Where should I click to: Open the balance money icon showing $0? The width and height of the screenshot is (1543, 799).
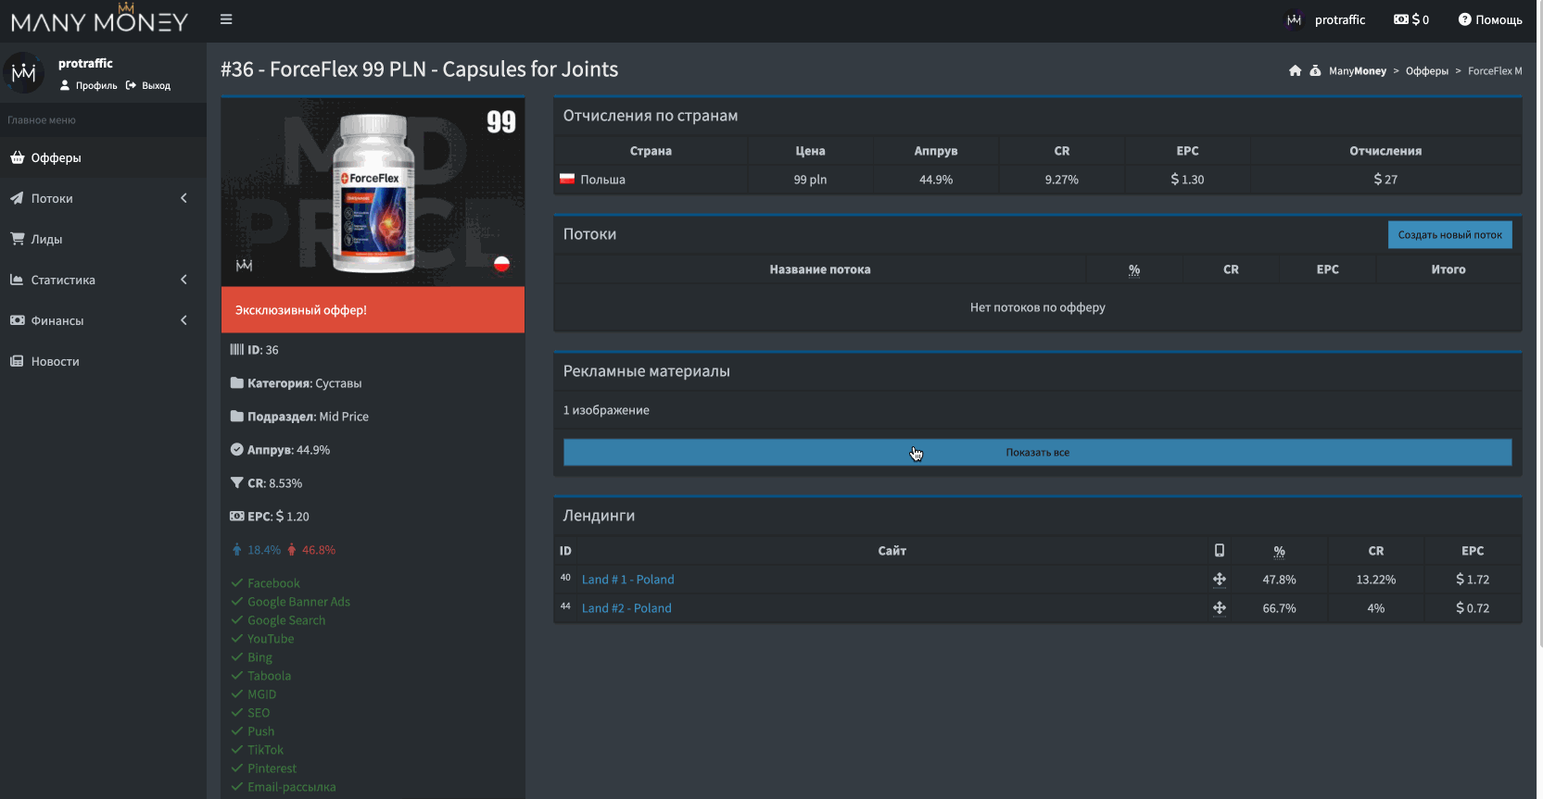tap(1401, 19)
